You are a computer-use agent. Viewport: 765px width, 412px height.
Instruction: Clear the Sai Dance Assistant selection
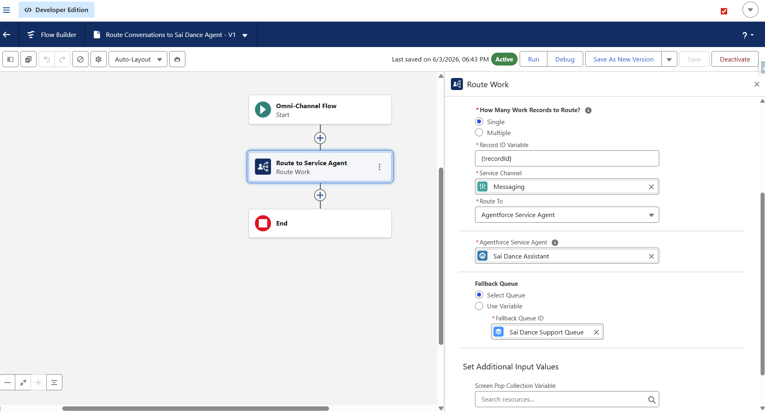click(651, 256)
